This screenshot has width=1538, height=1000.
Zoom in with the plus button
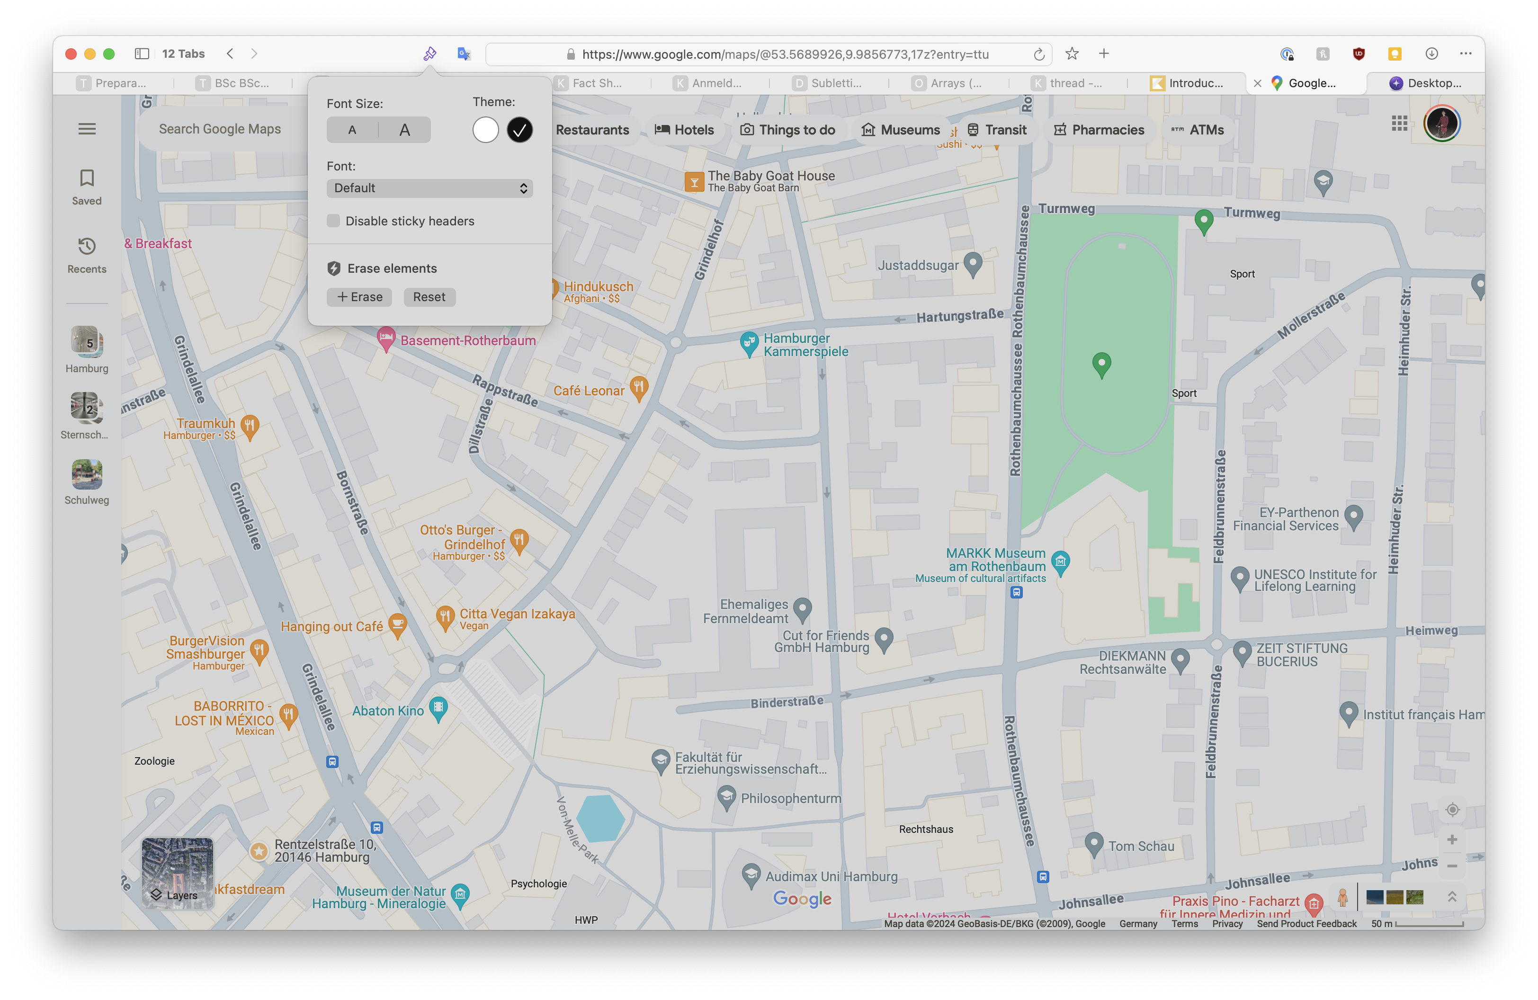click(x=1452, y=840)
